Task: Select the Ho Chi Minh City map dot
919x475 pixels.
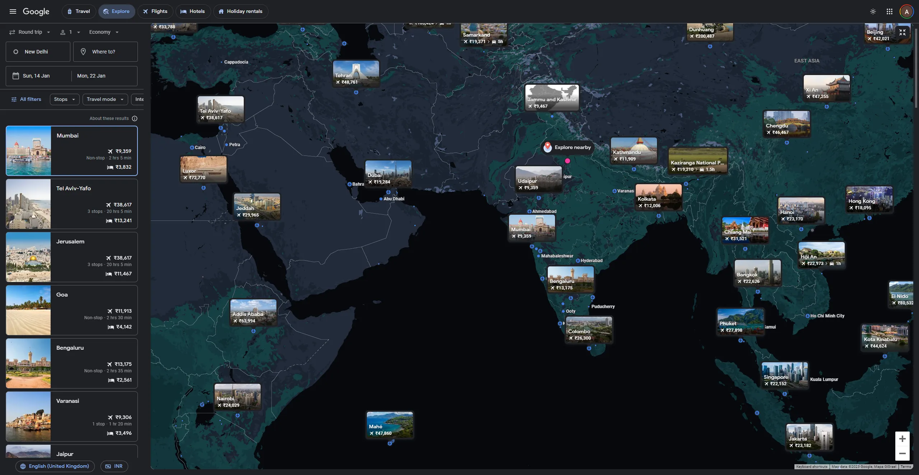Action: point(807,316)
